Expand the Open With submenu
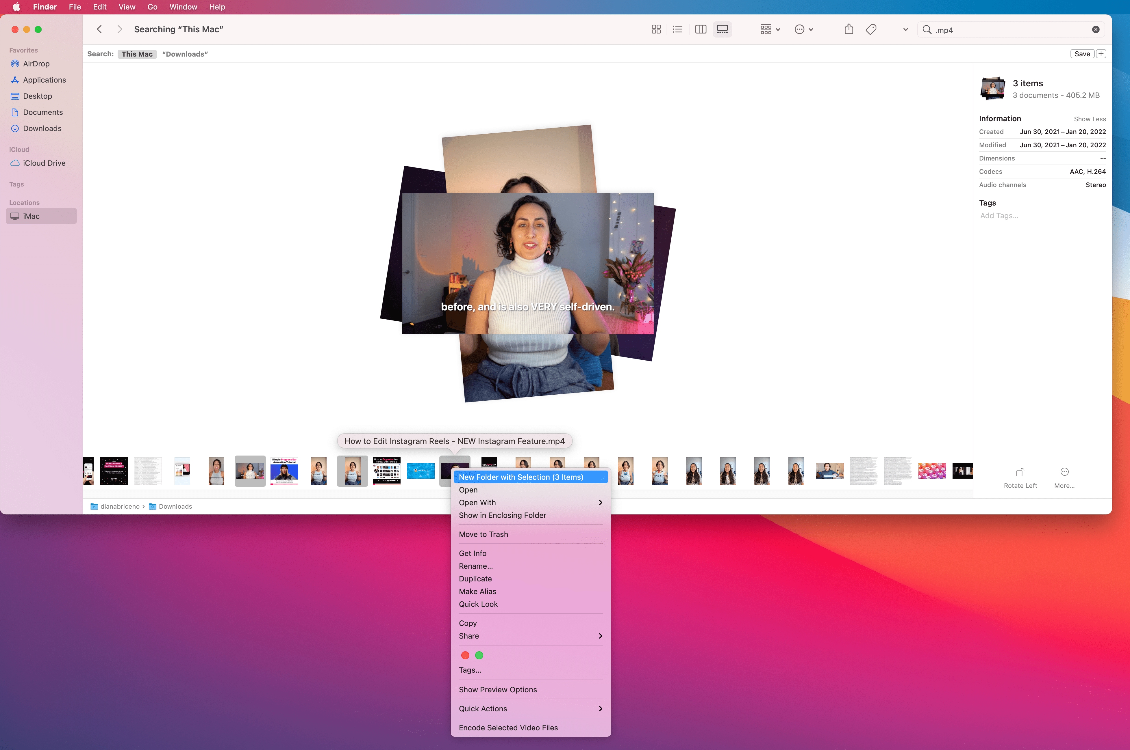 point(531,502)
